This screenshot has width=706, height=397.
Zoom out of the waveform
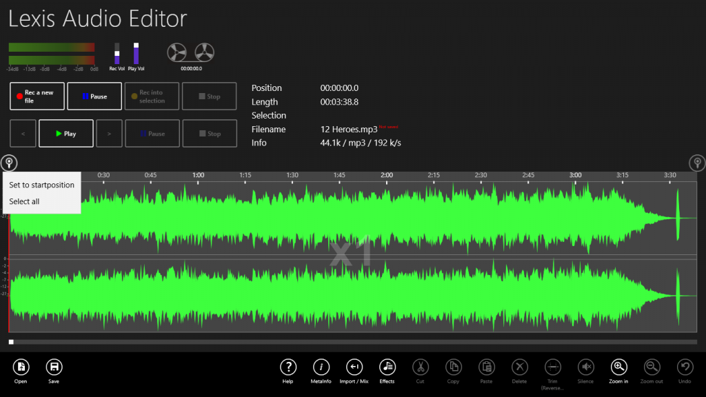tap(651, 367)
